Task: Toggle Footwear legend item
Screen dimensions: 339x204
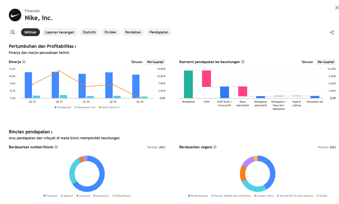Action: click(51, 196)
